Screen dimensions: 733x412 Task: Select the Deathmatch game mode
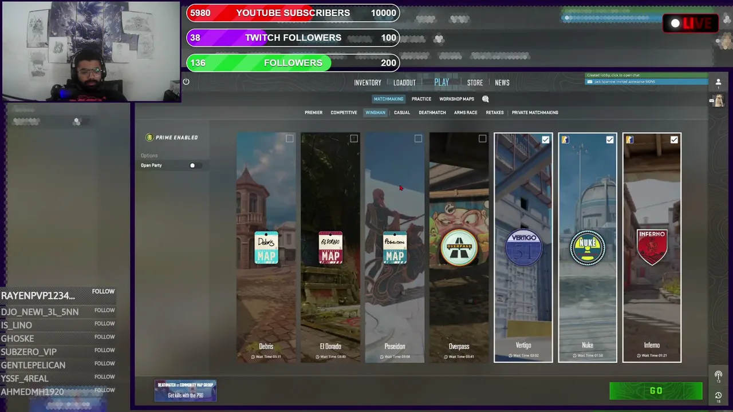coord(432,113)
